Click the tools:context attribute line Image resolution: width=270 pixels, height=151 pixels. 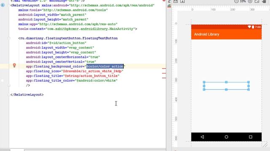tap(78, 29)
